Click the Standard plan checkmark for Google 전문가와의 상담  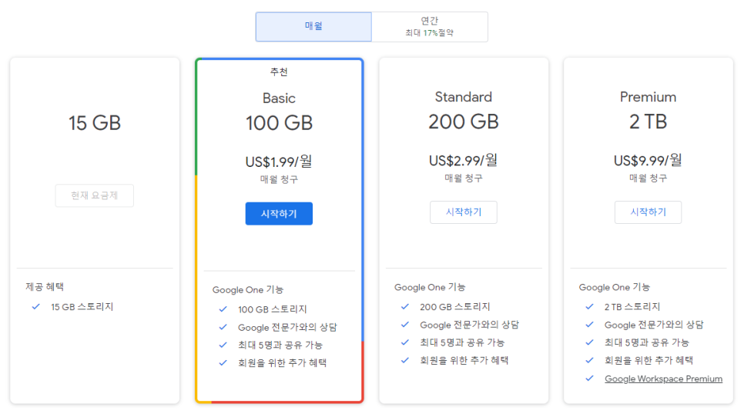(x=405, y=325)
